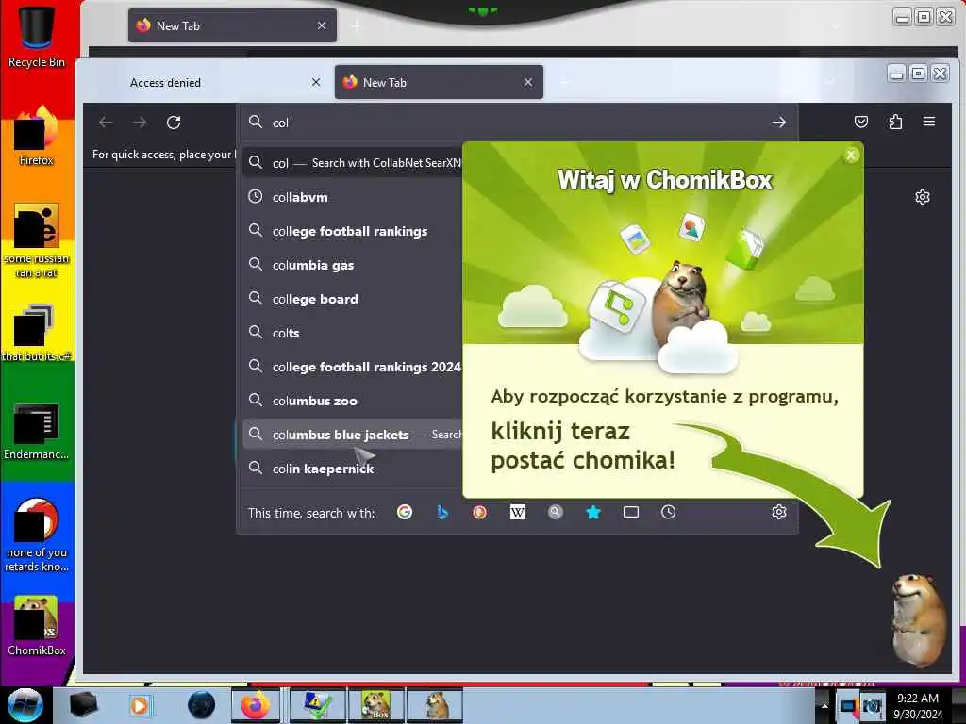Open the checkmark installer taskbar item
Screen dimensions: 966x724
tap(318, 705)
